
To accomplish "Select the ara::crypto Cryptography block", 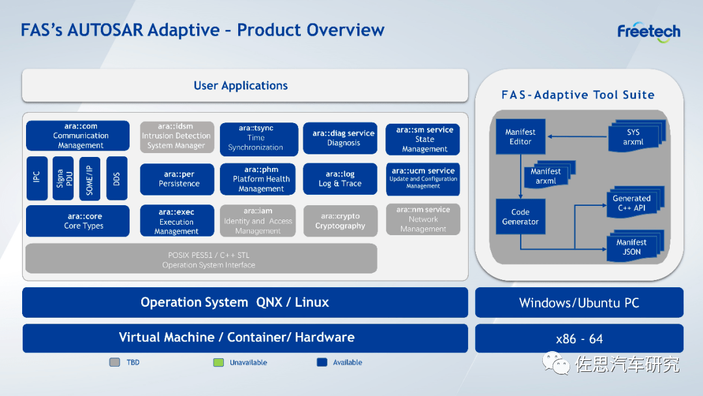I will tap(340, 221).
